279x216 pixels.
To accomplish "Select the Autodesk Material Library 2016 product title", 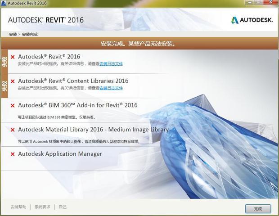I will (93, 130).
